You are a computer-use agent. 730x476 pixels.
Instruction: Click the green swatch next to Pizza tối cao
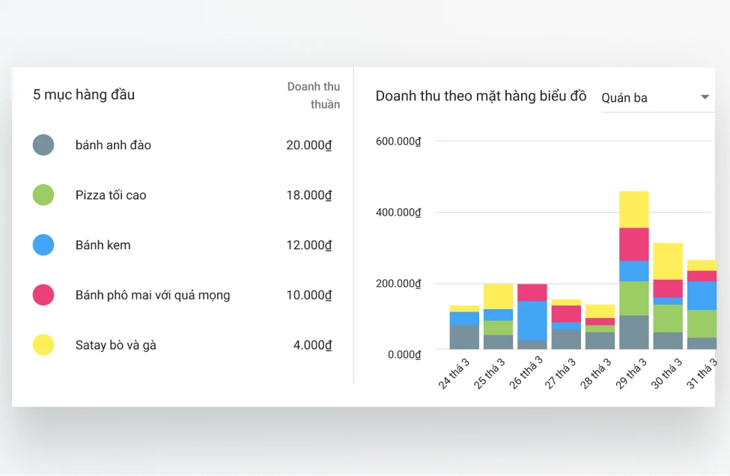coord(43,195)
